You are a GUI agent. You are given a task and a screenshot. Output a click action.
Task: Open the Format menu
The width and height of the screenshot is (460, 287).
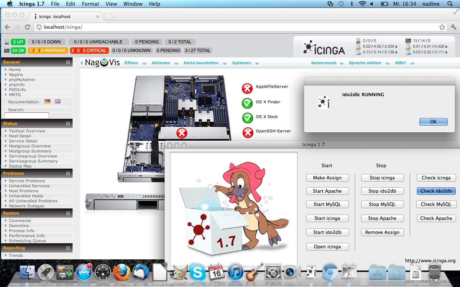click(x=91, y=4)
